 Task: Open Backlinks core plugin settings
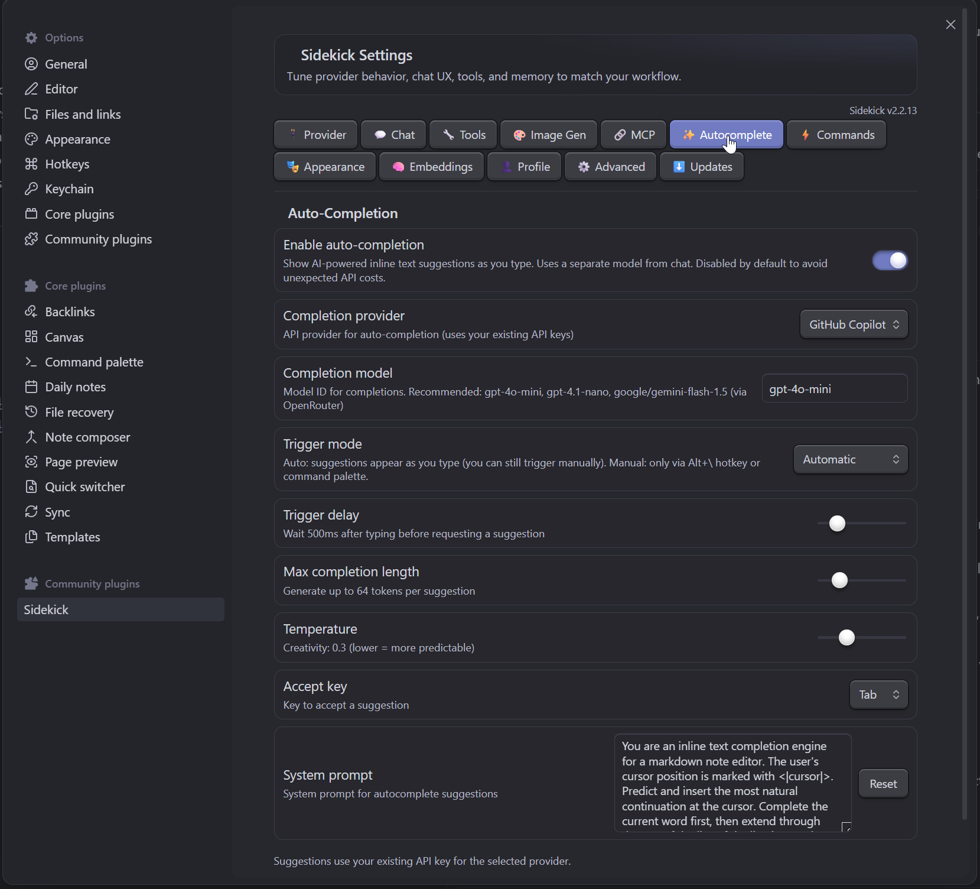[x=69, y=312]
